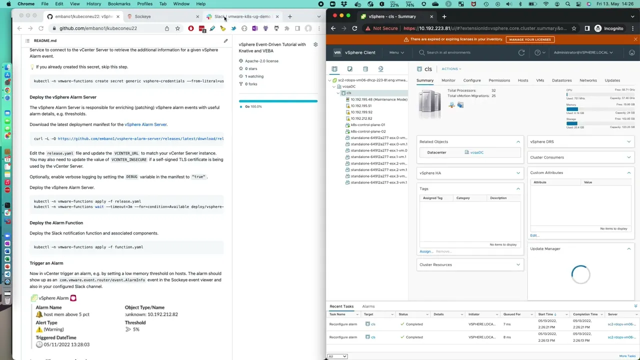The image size is (640, 360).
Task: Switch to the Configure tab
Action: 472,80
